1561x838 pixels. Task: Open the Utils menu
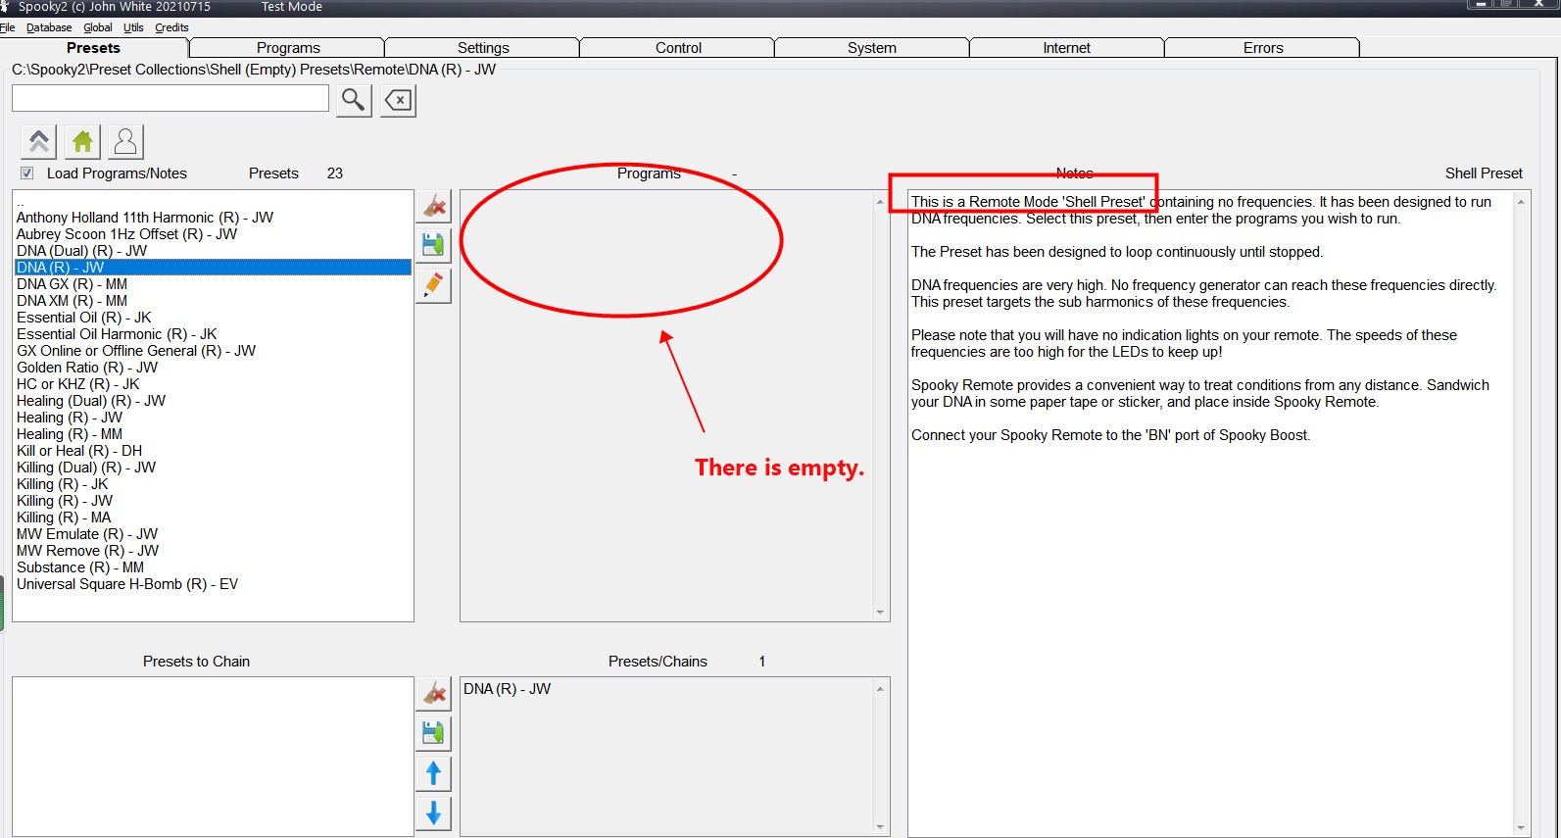click(133, 27)
